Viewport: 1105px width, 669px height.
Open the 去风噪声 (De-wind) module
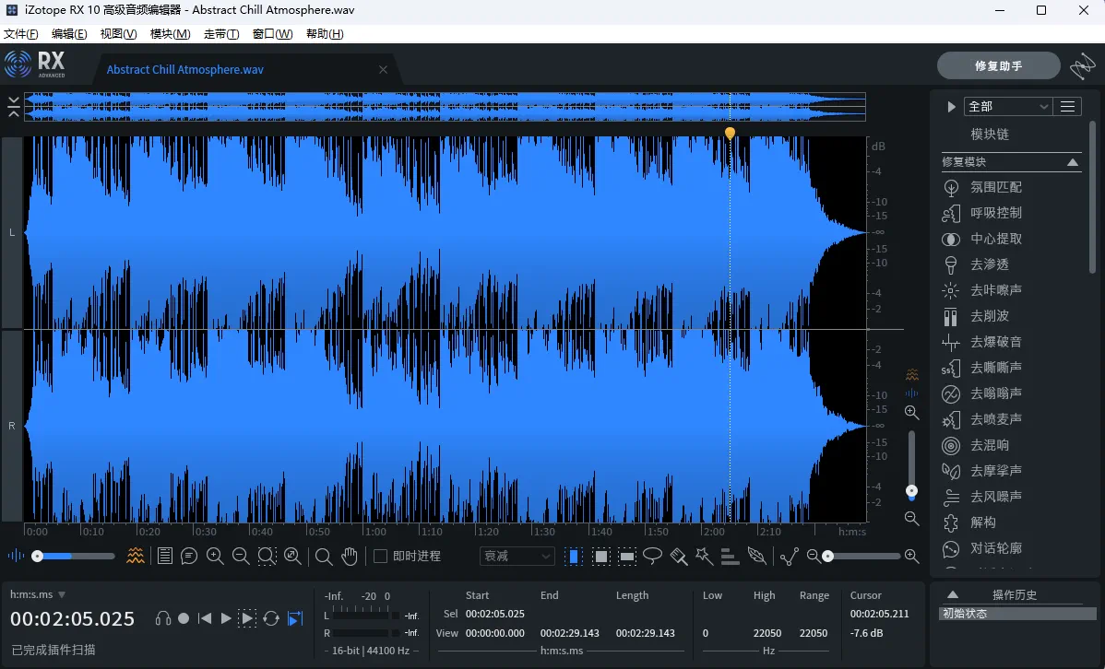pyautogui.click(x=996, y=497)
